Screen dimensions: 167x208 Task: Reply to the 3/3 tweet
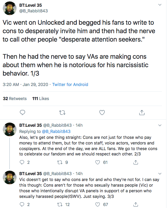point(22,204)
